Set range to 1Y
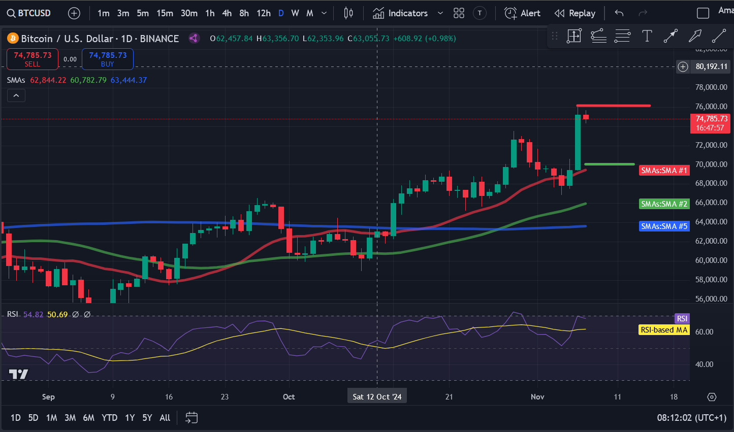The width and height of the screenshot is (734, 432). coord(130,418)
